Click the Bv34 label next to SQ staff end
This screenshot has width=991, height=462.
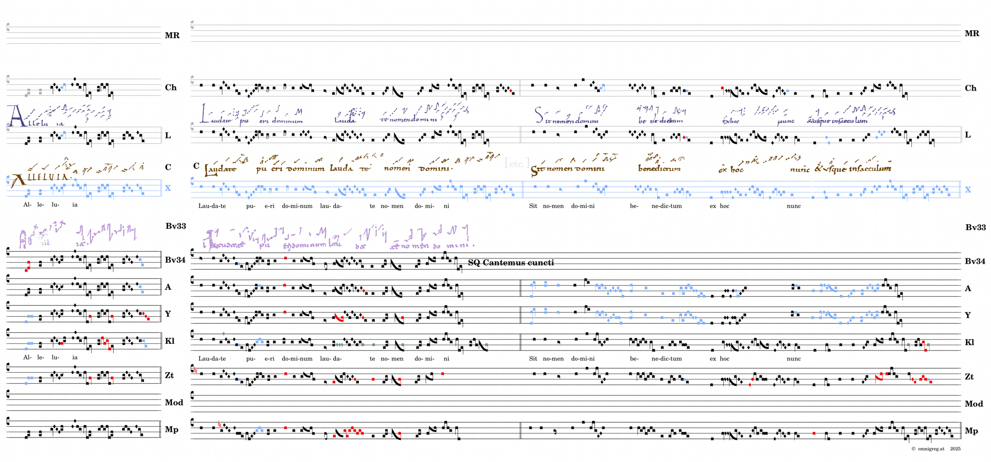pyautogui.click(x=975, y=261)
